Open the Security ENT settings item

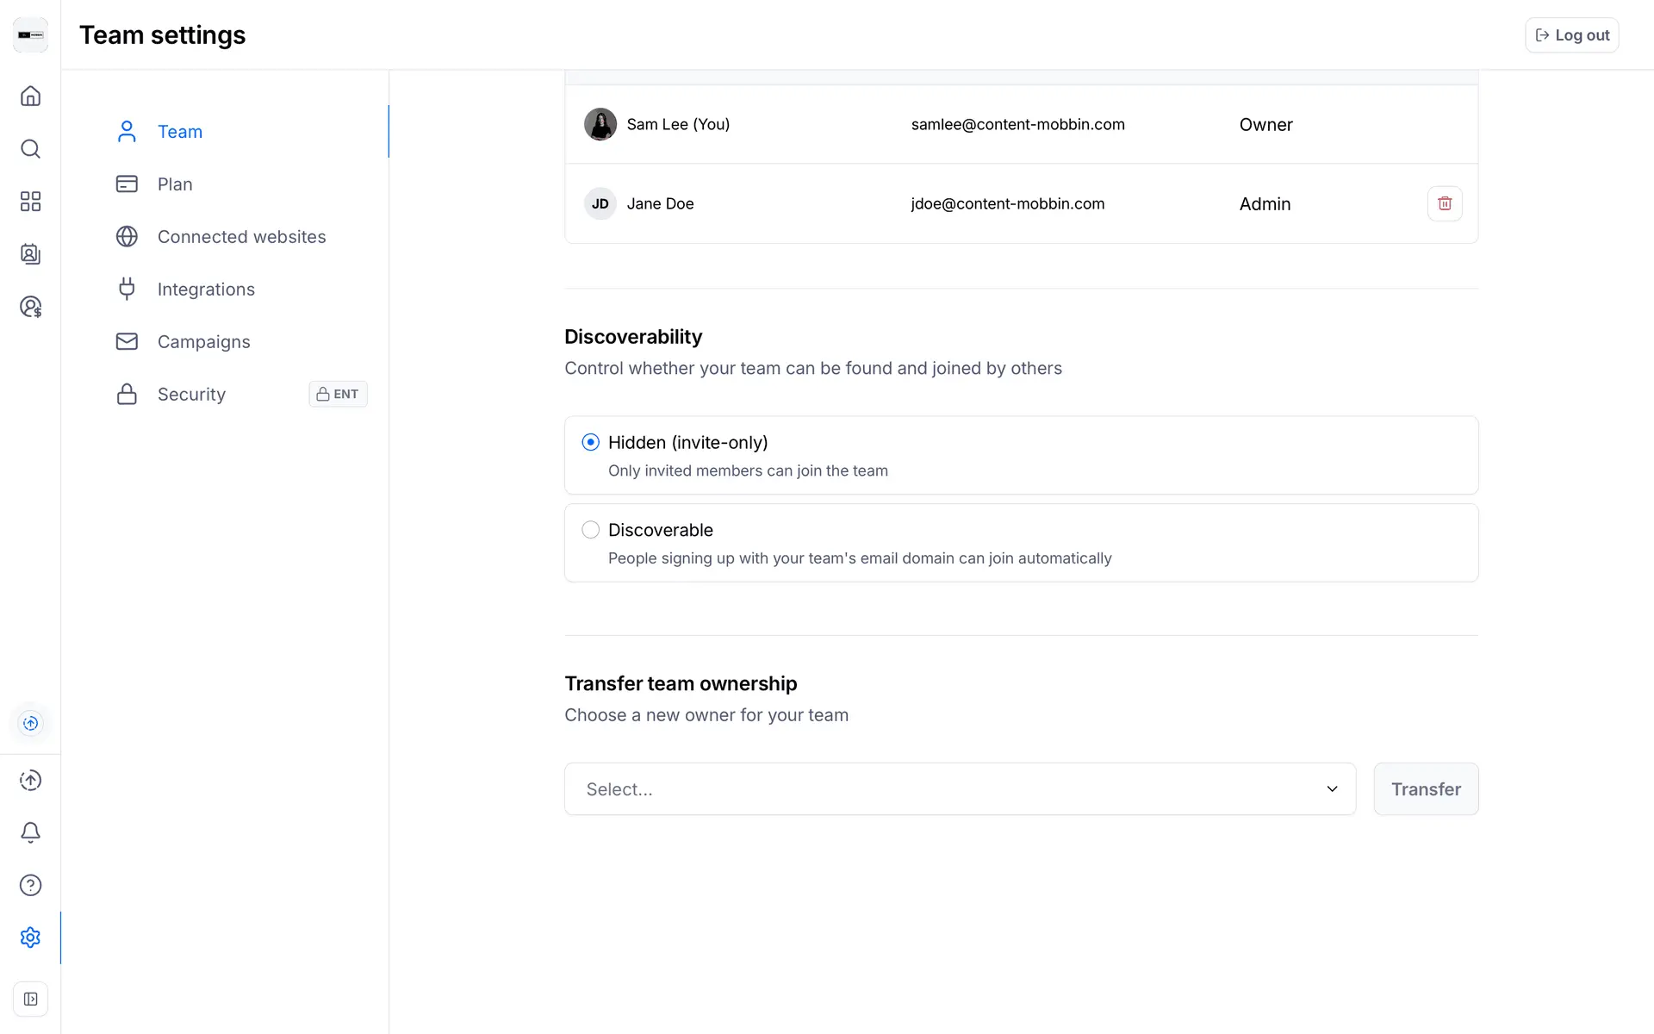[191, 395]
